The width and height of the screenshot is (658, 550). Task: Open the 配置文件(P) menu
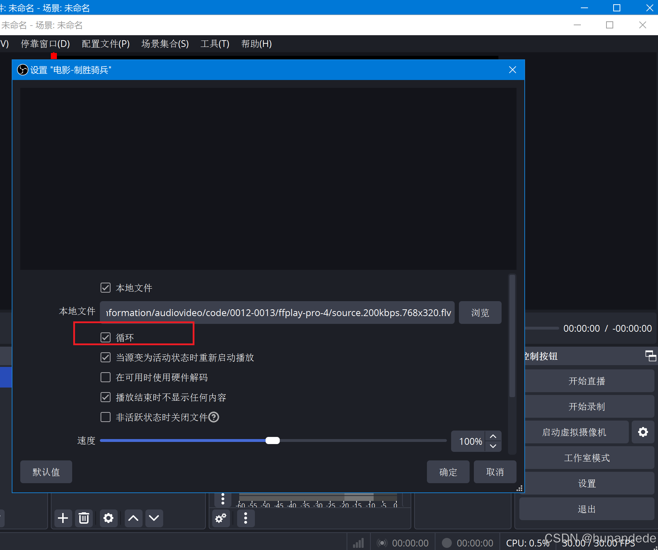(x=106, y=44)
